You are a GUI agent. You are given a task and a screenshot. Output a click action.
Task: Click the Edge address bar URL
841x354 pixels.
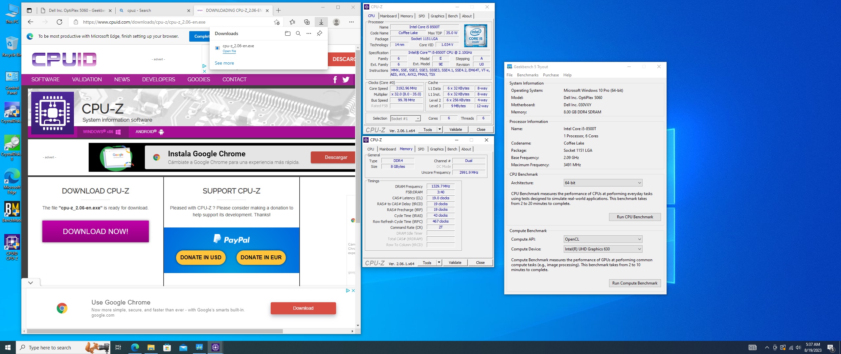144,22
